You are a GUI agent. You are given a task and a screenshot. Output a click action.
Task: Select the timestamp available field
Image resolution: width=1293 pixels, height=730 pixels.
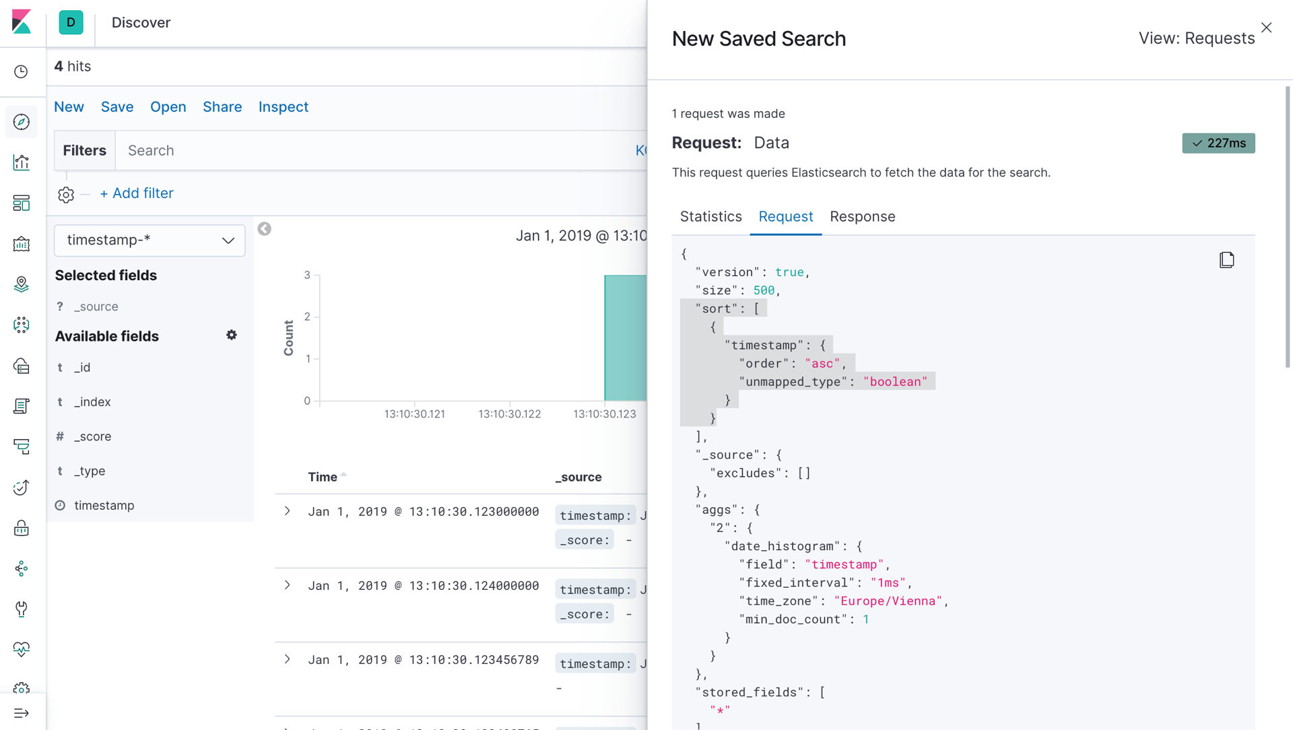coord(104,505)
